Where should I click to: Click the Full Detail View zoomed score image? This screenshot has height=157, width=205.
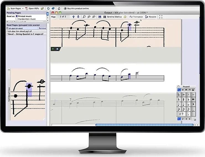click(x=28, y=95)
